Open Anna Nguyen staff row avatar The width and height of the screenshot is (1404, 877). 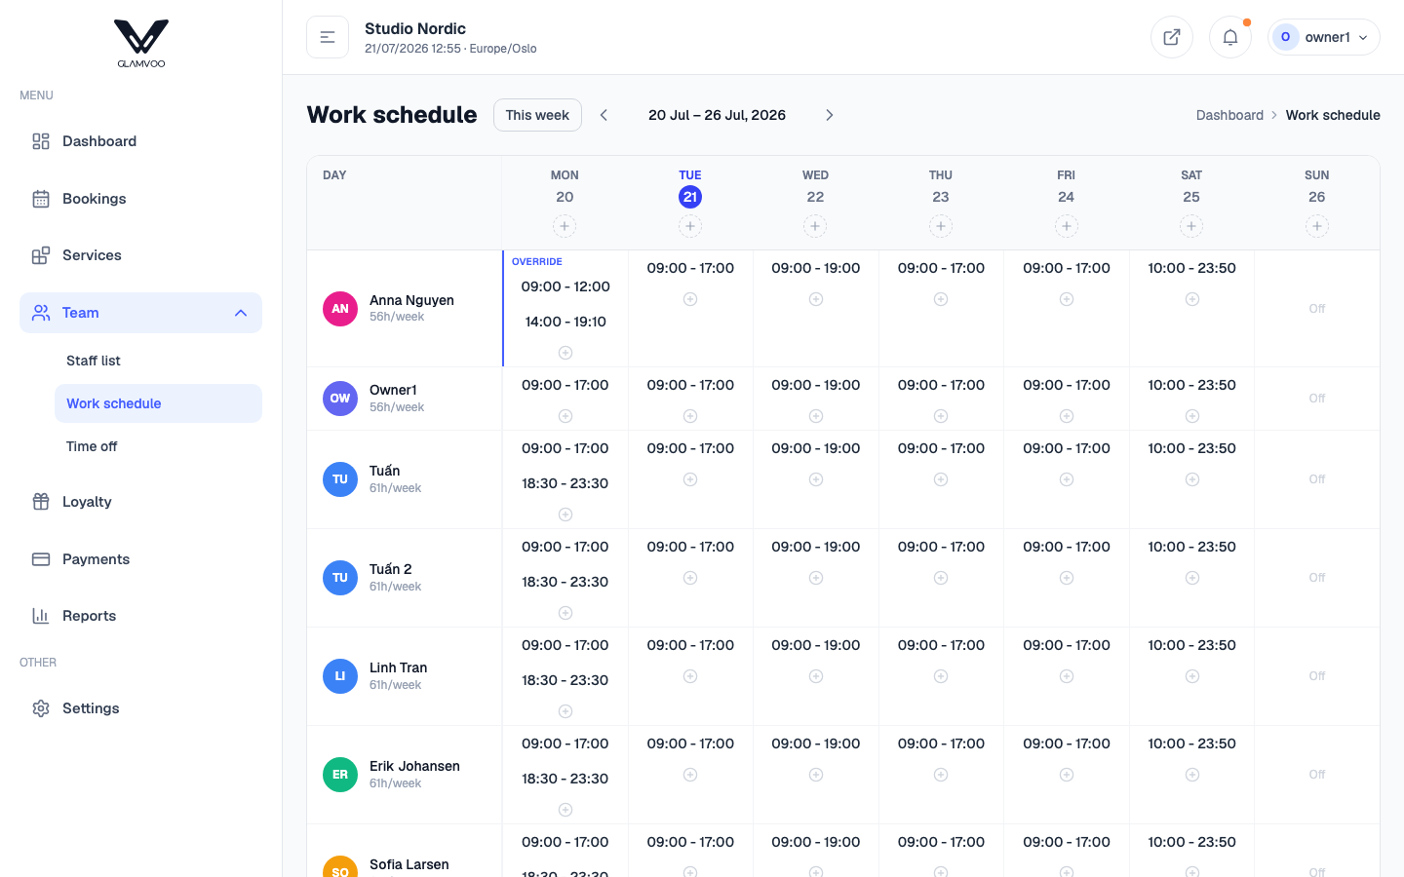tap(340, 309)
